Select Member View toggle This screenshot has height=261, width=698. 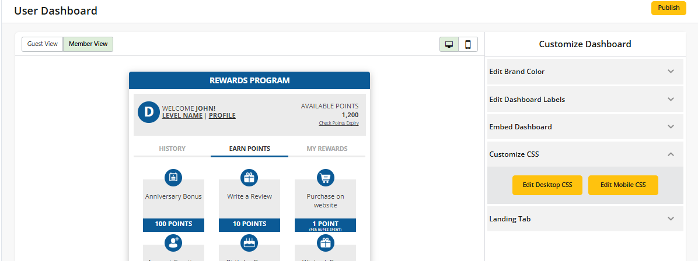pos(88,44)
